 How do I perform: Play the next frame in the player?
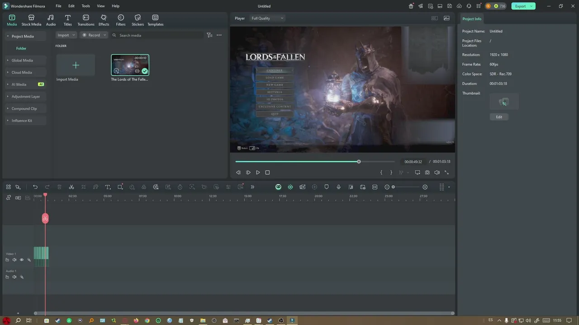point(248,172)
